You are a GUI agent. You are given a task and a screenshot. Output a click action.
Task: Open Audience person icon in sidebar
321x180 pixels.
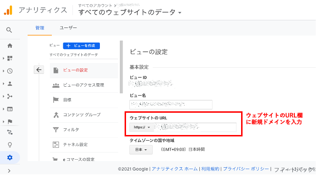(10, 83)
